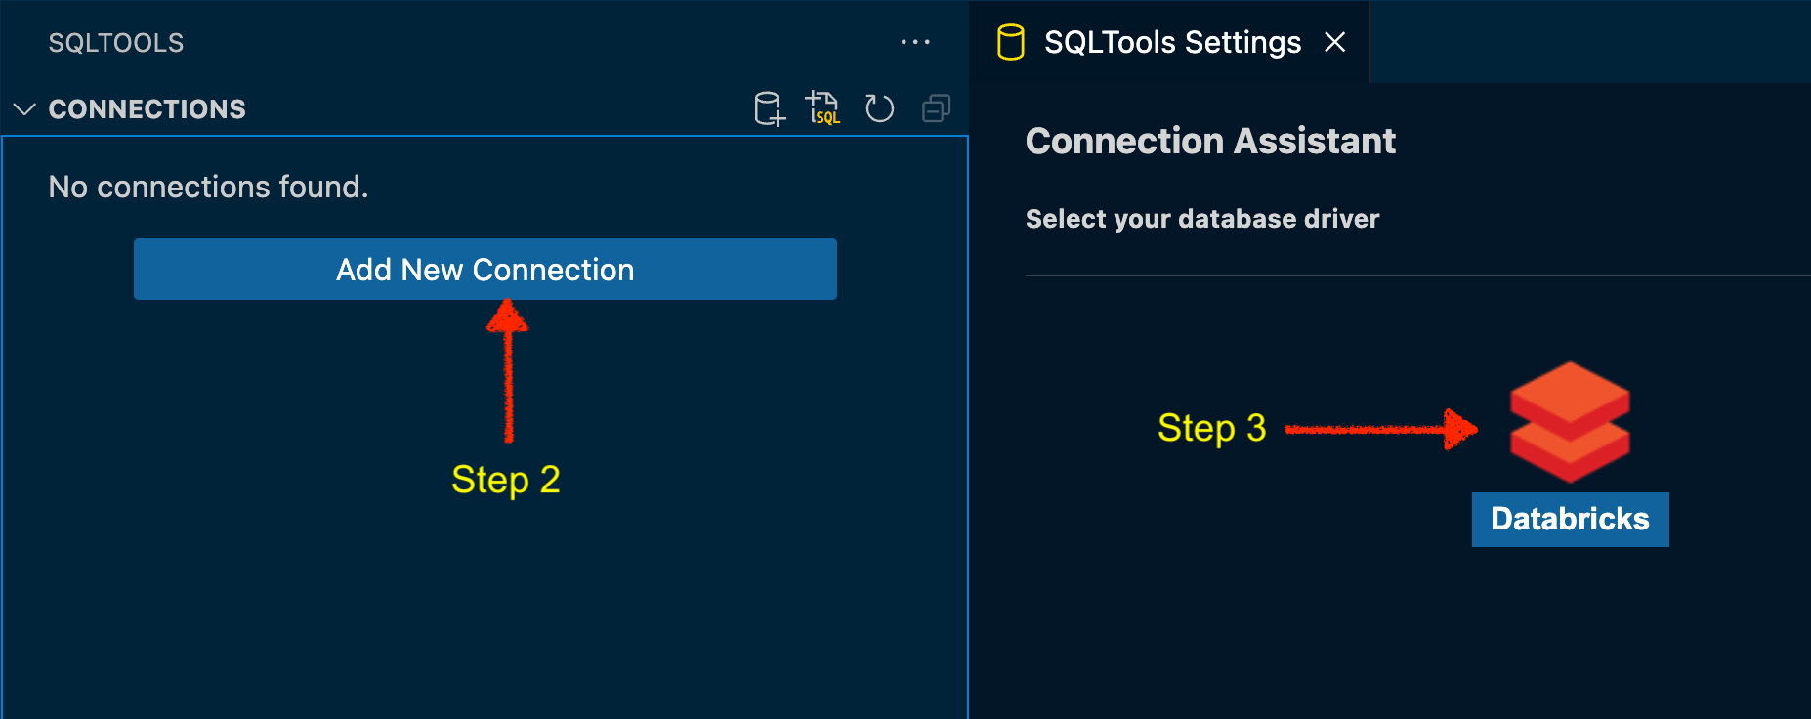Image resolution: width=1811 pixels, height=719 pixels.
Task: Select the red Databricks driver logo
Action: coord(1570,422)
